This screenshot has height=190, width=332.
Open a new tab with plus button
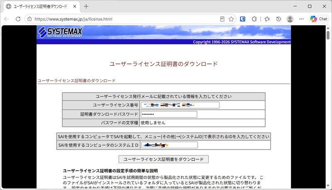[x=86, y=6]
